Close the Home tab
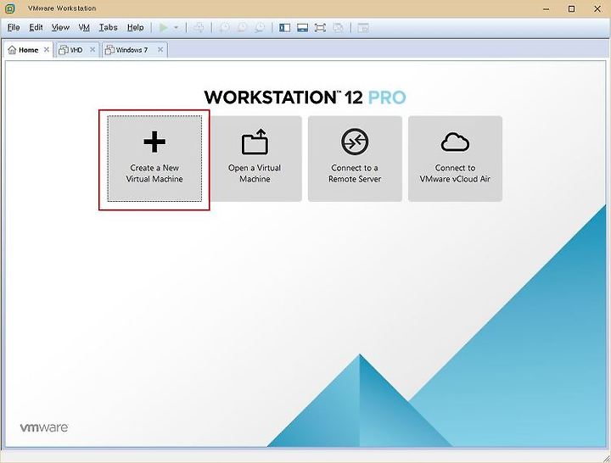 coord(47,49)
